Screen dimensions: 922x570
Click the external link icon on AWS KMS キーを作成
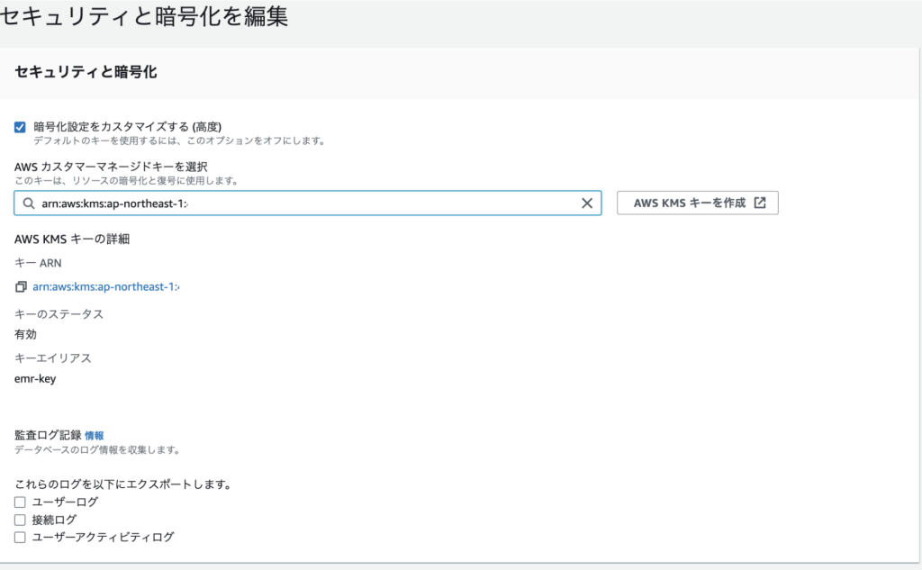pos(760,203)
